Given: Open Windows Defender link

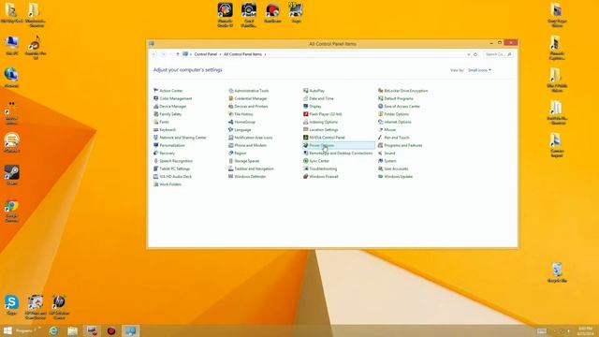Looking at the screenshot, I should click(250, 177).
